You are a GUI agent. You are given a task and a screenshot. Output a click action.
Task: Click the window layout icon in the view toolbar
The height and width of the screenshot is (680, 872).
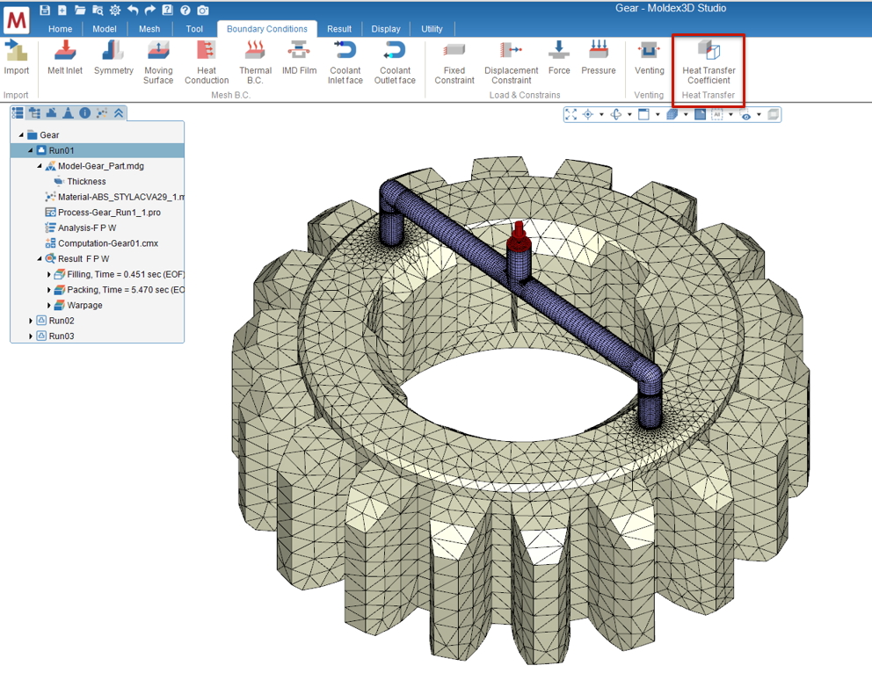coord(643,114)
